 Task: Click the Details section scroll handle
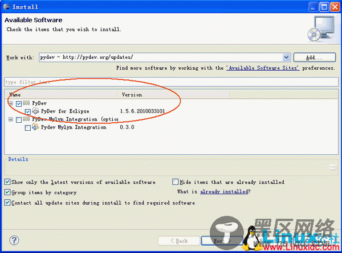pos(333,167)
